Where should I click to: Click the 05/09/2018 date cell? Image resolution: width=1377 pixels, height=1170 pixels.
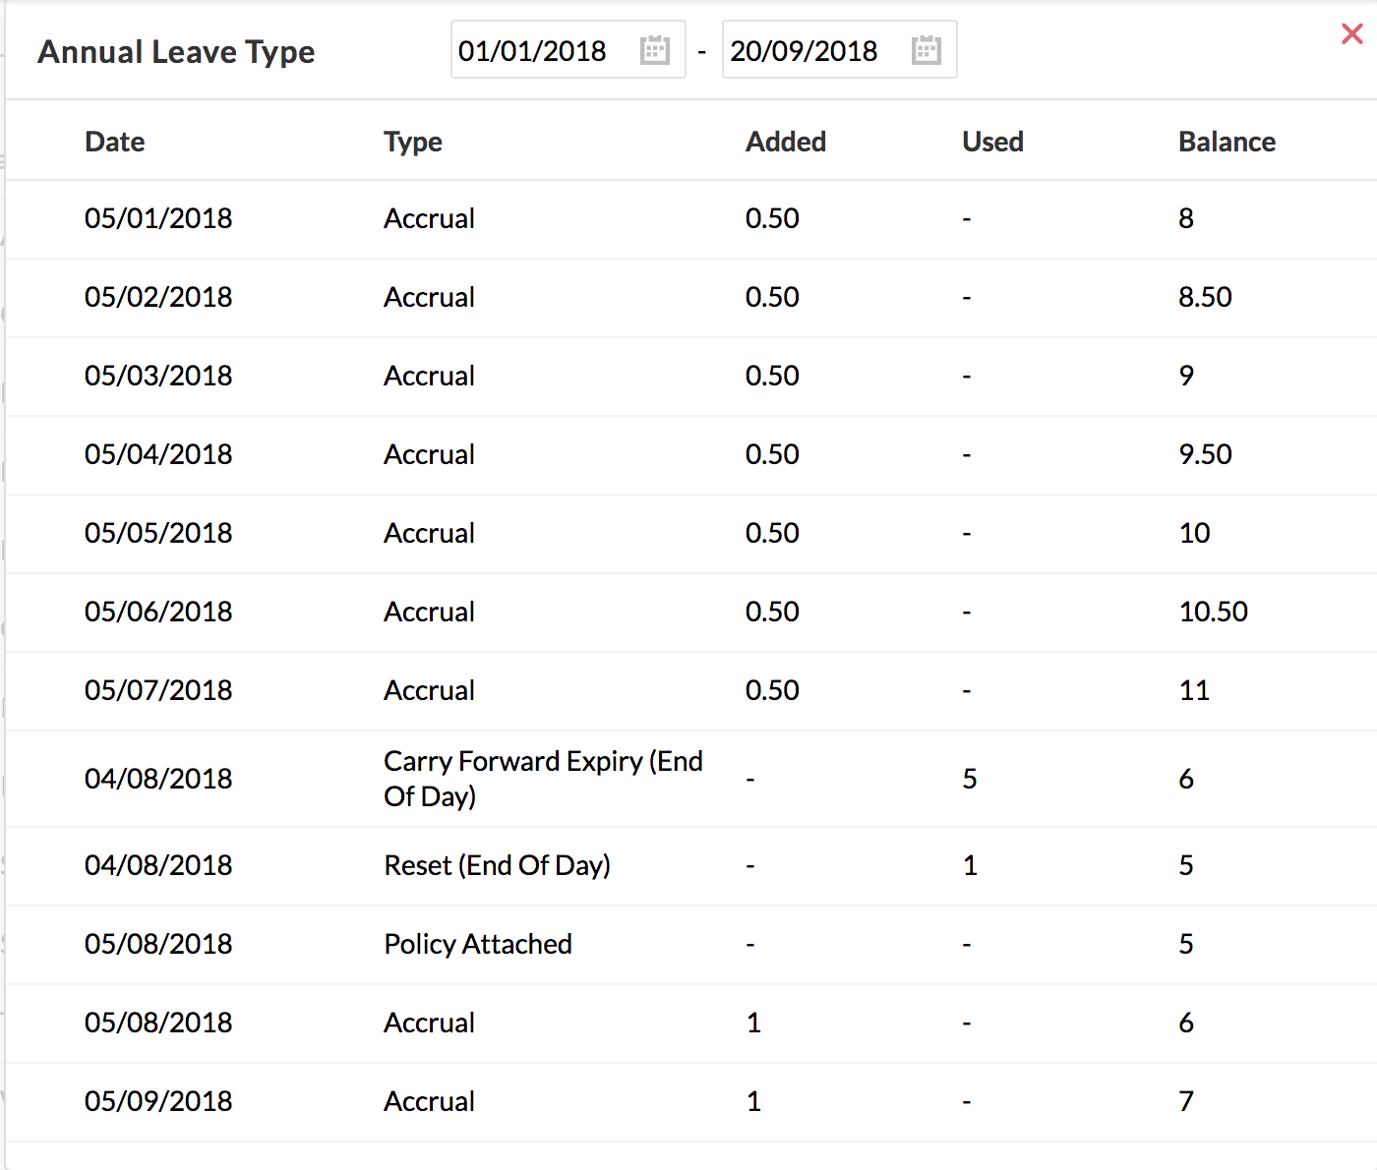point(158,1101)
